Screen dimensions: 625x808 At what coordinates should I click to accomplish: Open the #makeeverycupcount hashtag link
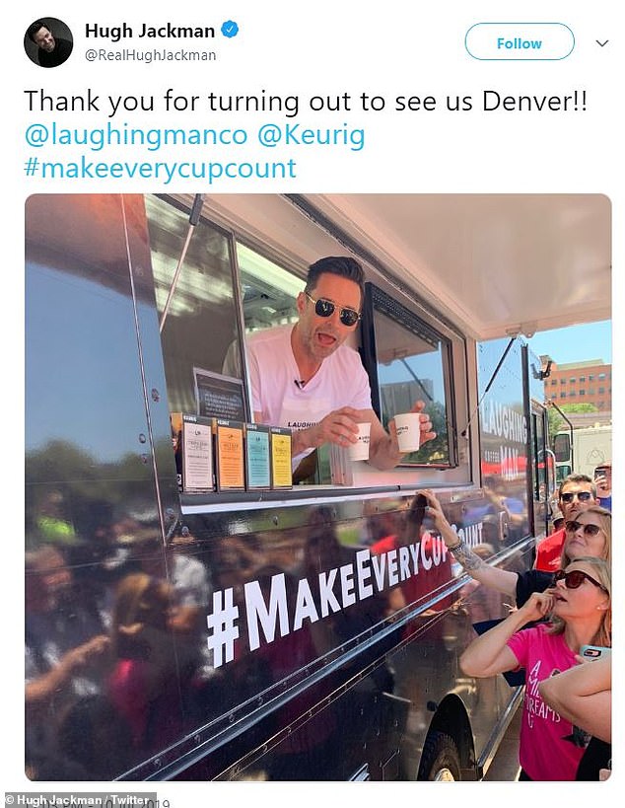[160, 169]
